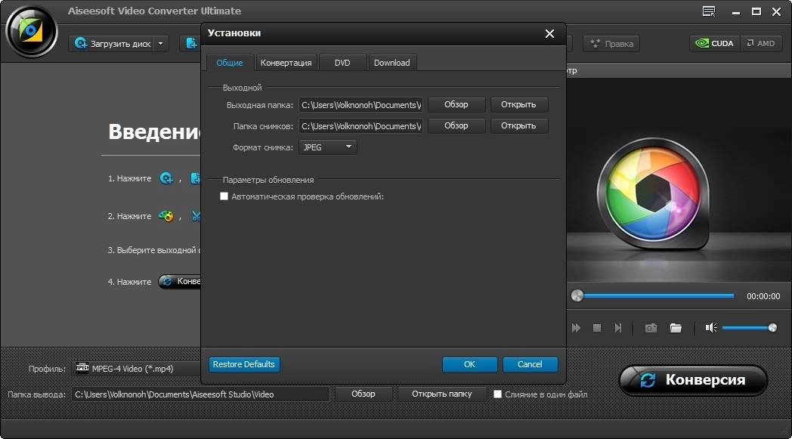
Task: Click the preview playback progress slider
Action: coord(653,295)
